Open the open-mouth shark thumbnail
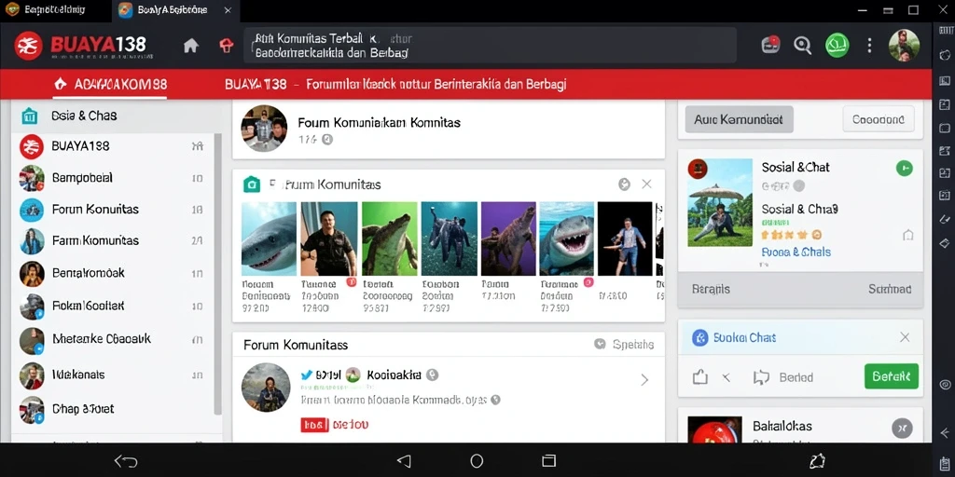 point(567,239)
